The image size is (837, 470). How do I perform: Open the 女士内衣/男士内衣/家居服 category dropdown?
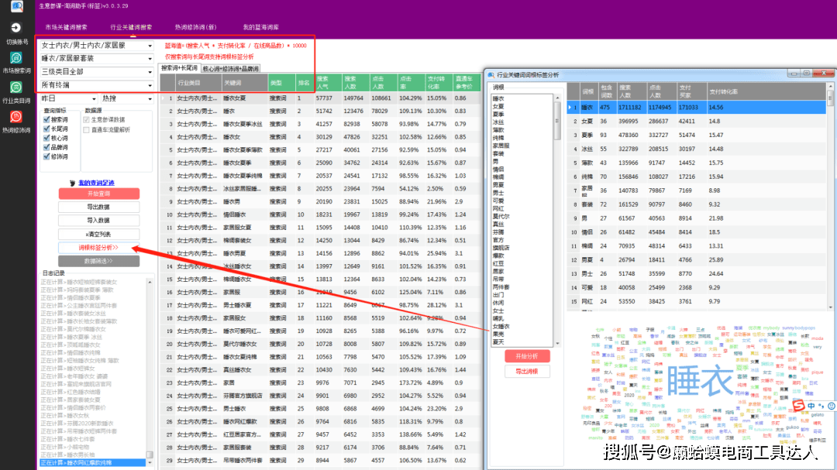point(97,46)
